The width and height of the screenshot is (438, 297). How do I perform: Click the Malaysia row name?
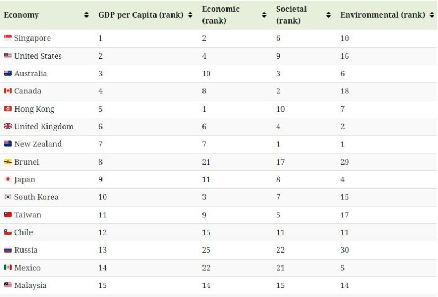pyautogui.click(x=30, y=285)
